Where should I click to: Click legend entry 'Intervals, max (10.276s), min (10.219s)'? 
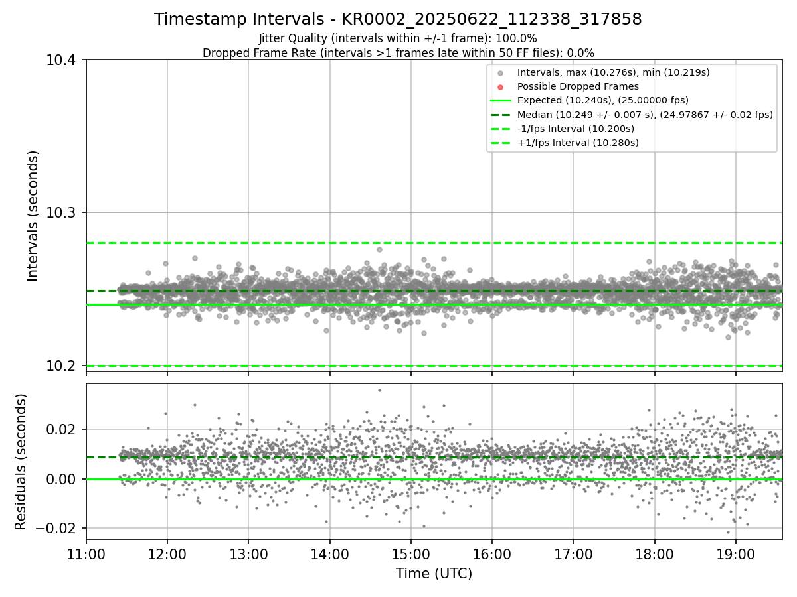613,72
